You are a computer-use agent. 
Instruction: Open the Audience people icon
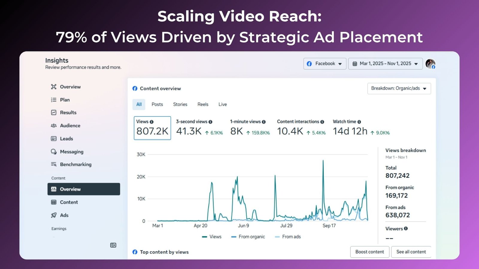[54, 126]
